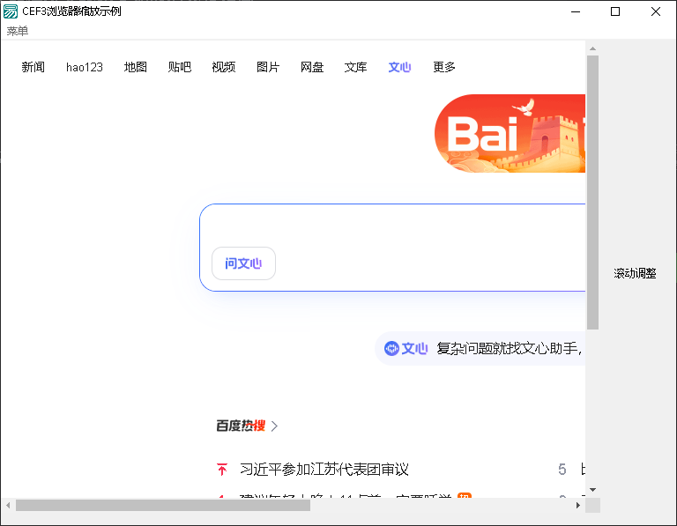Screen dimensions: 677x526
Task: Open the 菜单 menu
Action: click(x=18, y=31)
